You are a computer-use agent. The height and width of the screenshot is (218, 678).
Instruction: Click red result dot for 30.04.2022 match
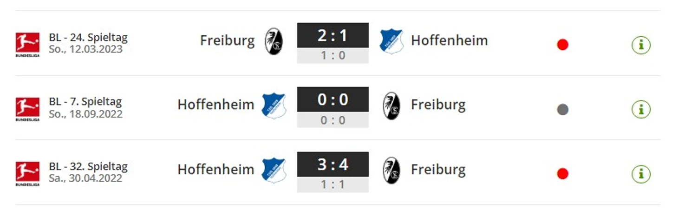tap(562, 174)
